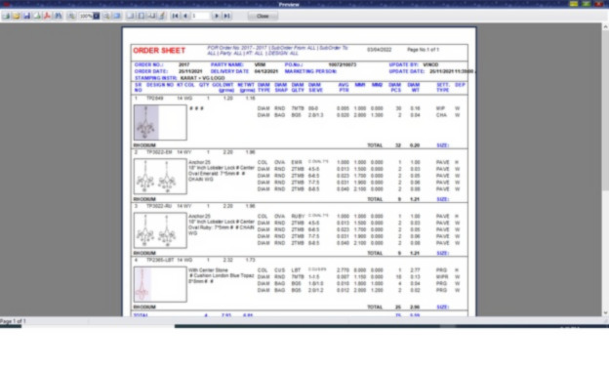Click the brush icon in toolbar
609x370 pixels.
click(x=162, y=16)
